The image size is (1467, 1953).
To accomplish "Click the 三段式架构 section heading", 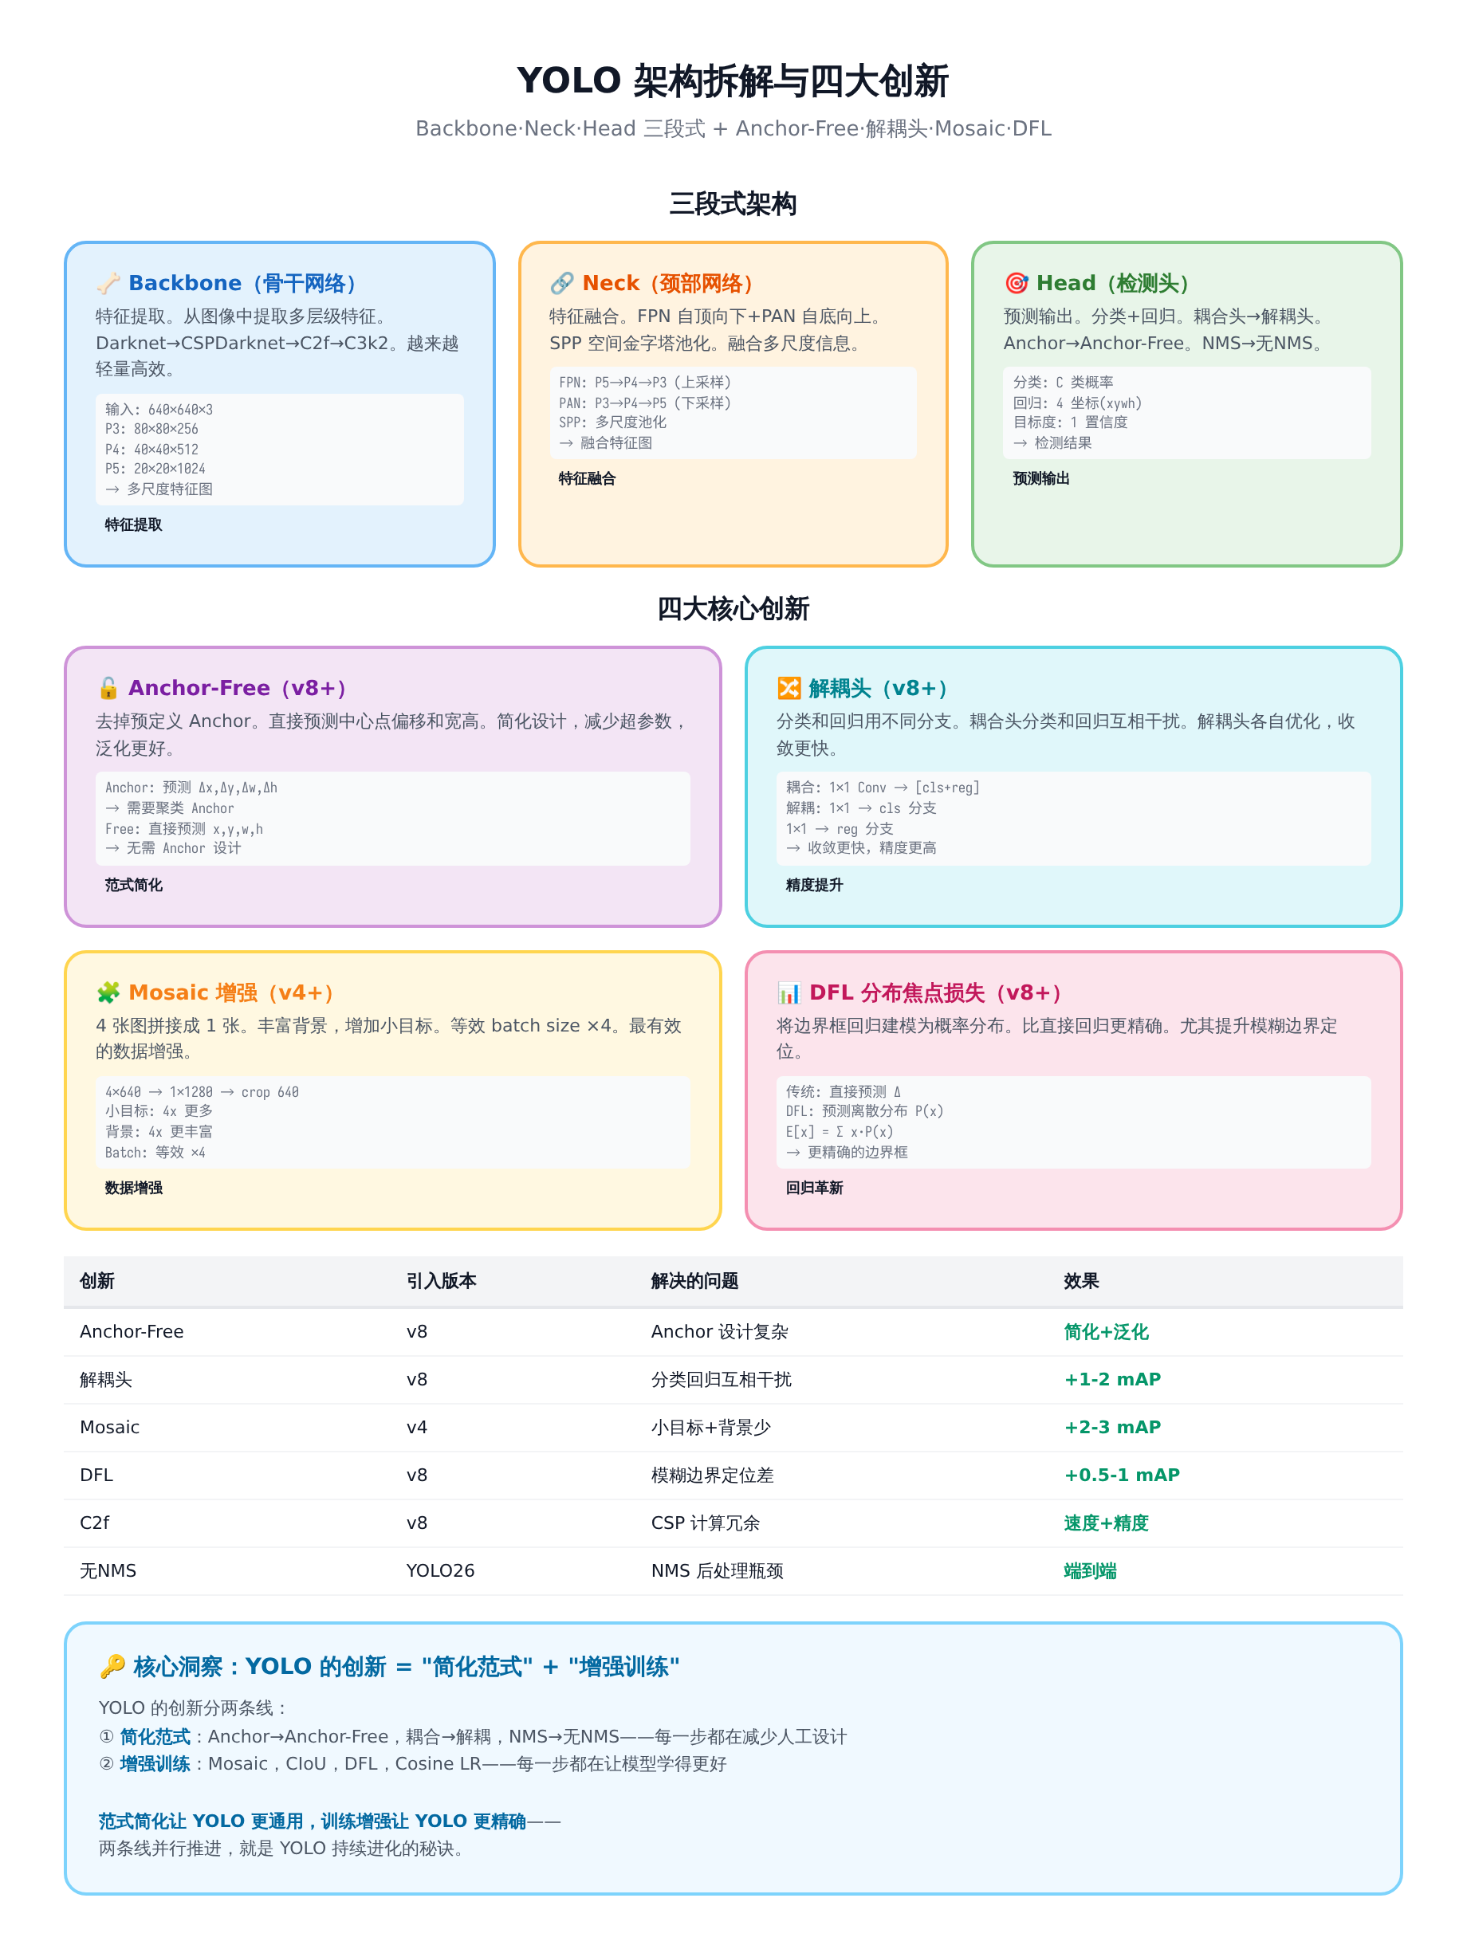I will [x=733, y=204].
